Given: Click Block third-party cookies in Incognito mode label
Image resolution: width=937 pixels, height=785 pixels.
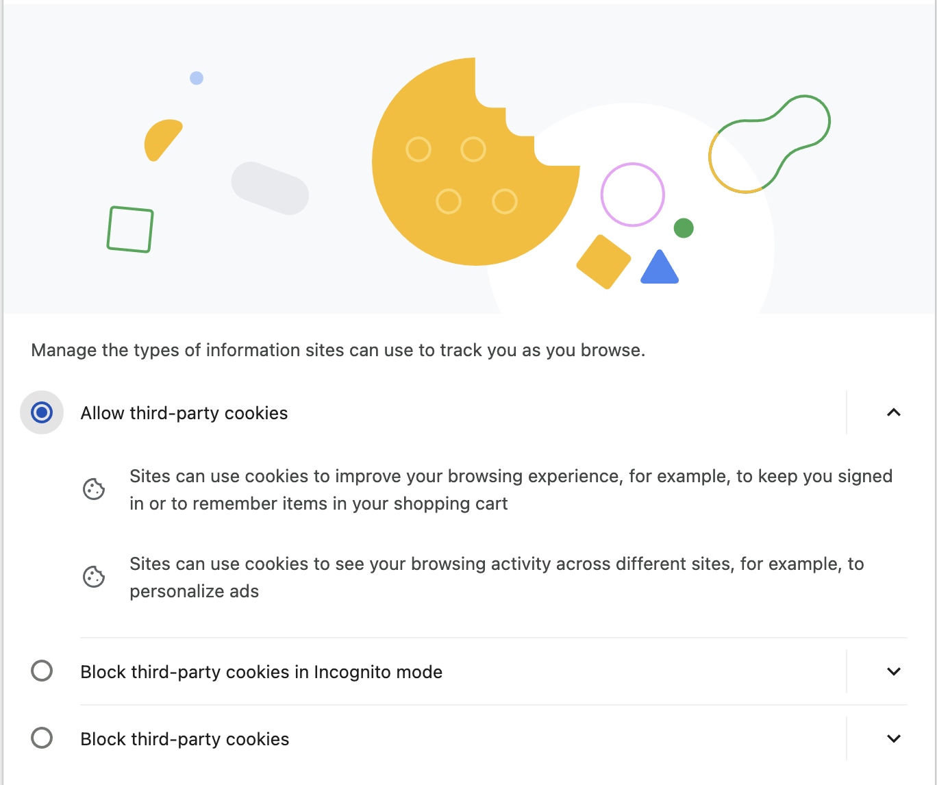Looking at the screenshot, I should 262,672.
